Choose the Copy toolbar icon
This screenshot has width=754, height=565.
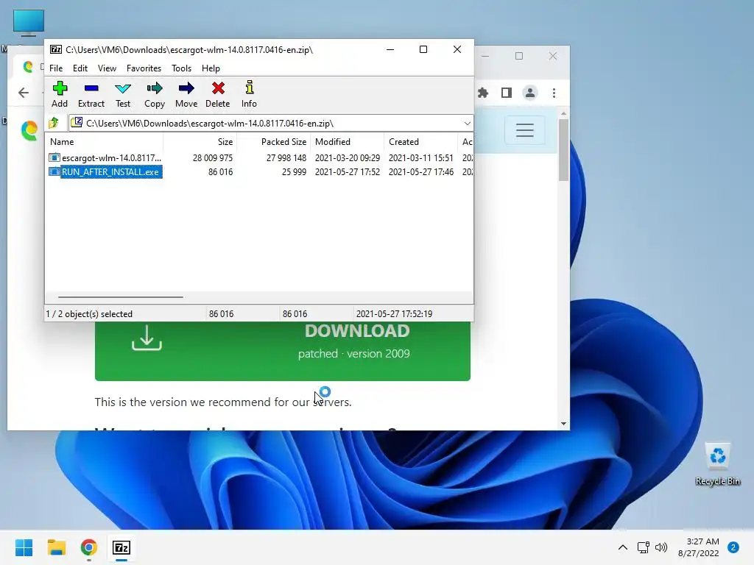155,88
